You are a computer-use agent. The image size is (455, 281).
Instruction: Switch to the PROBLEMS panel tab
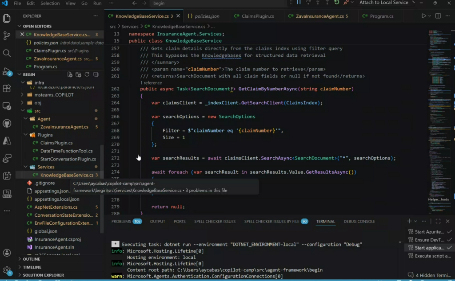tap(121, 221)
